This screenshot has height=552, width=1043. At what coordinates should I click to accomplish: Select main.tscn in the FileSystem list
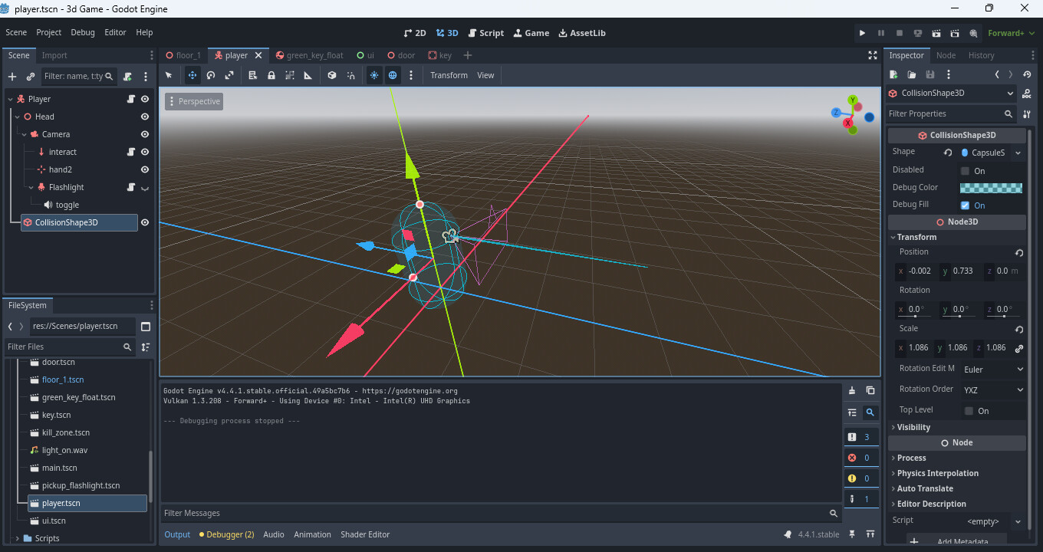[x=60, y=468]
